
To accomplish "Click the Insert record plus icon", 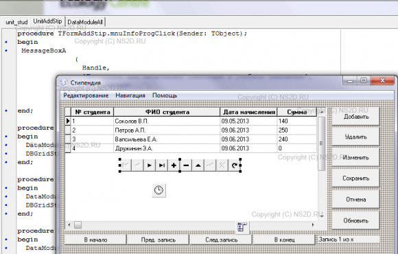I will pyautogui.click(x=174, y=165).
